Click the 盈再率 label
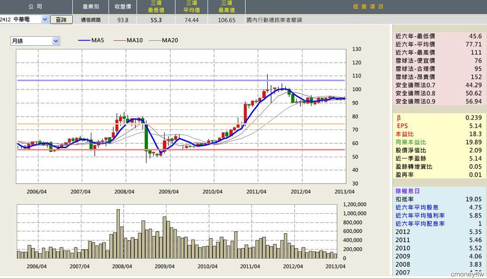The image size is (487, 279). (x=405, y=174)
